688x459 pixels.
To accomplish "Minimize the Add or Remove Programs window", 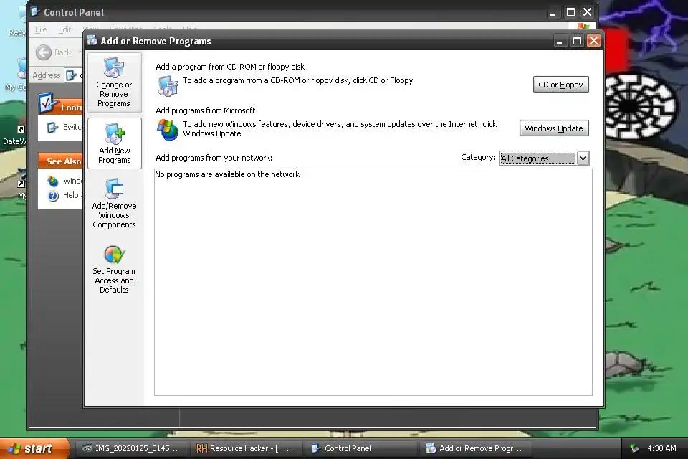I will (560, 41).
